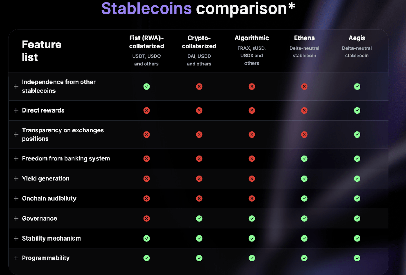Screen dimensions: 406x275
Task: Click red cross for Crypto-collateralized Transparency row
Action: tap(199, 134)
